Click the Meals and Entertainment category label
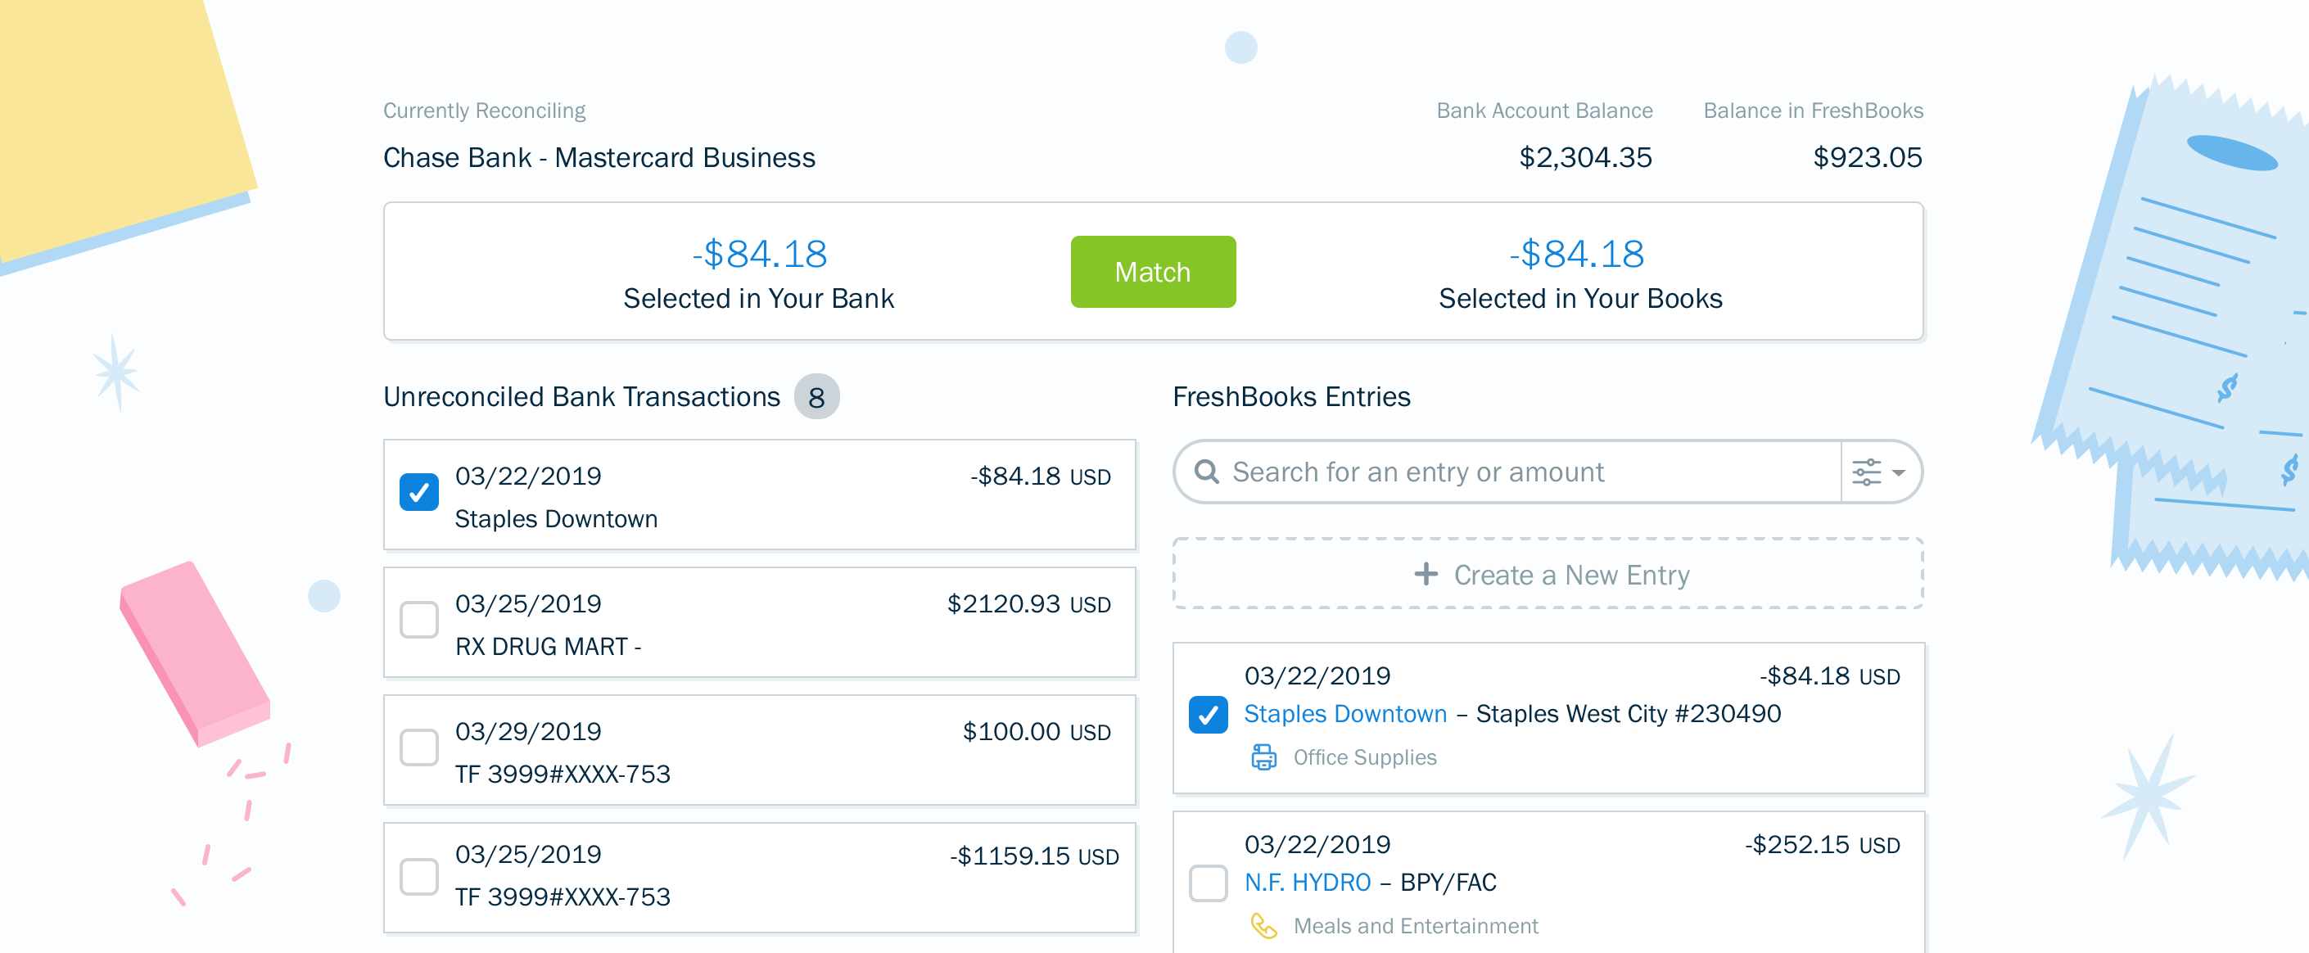The image size is (2309, 953). pyautogui.click(x=1414, y=926)
